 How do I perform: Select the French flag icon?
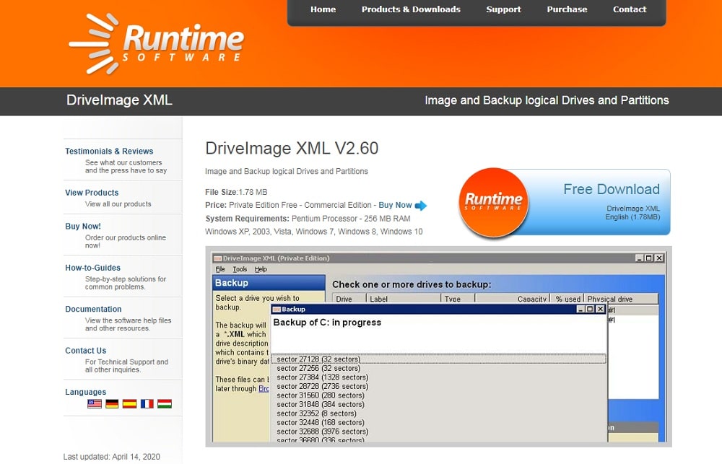[147, 403]
